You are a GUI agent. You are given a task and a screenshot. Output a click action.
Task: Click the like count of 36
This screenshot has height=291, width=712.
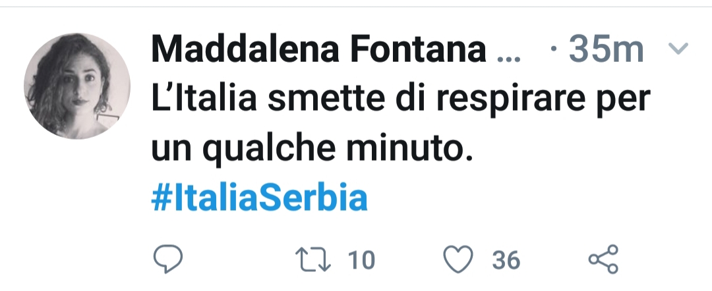pyautogui.click(x=506, y=261)
